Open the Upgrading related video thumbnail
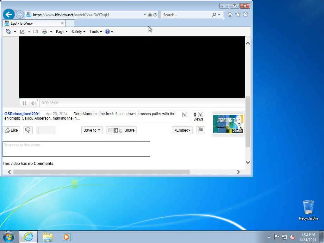This screenshot has height=243, width=324. tap(228, 124)
